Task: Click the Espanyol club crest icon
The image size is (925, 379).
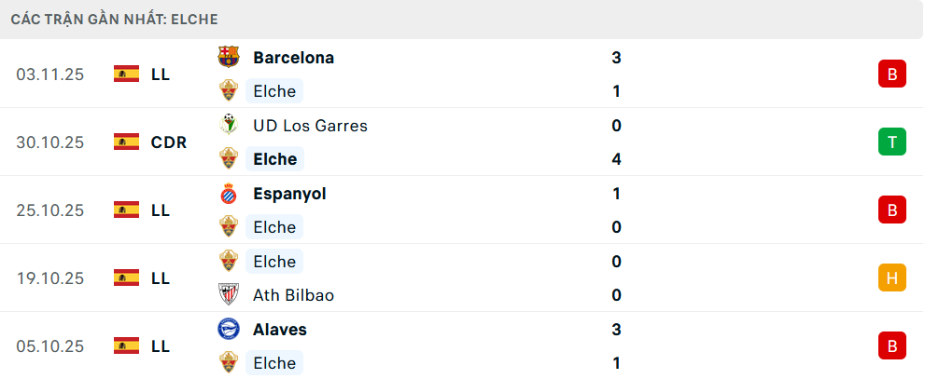Action: [229, 194]
